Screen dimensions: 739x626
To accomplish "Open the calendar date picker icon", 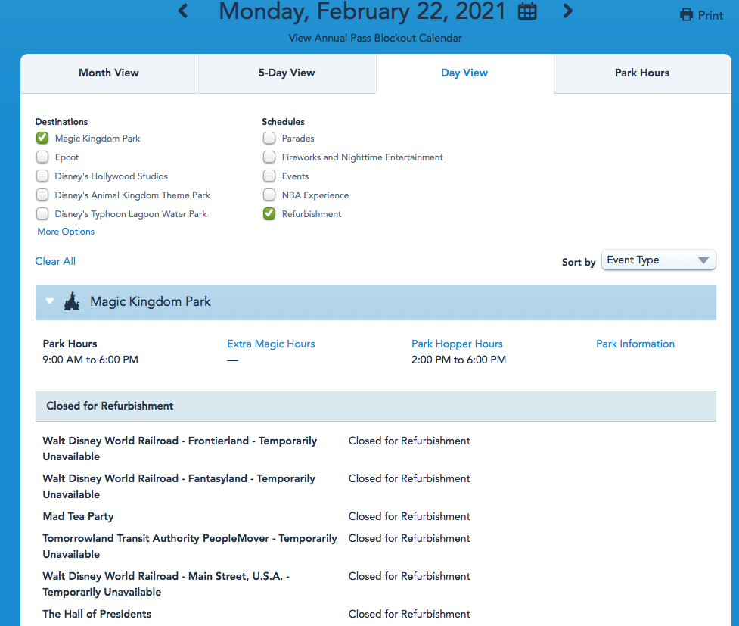I will tap(527, 11).
